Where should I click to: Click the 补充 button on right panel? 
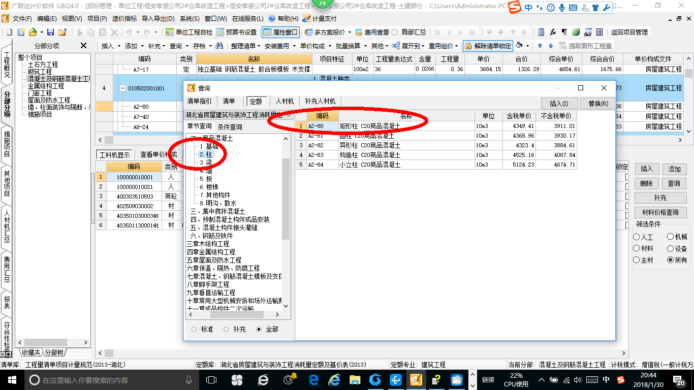click(x=660, y=198)
